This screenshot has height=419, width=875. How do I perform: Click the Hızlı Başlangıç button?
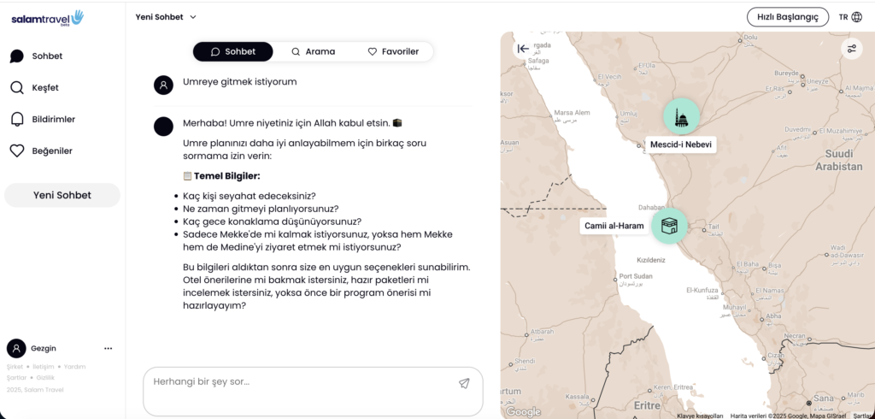tap(787, 16)
